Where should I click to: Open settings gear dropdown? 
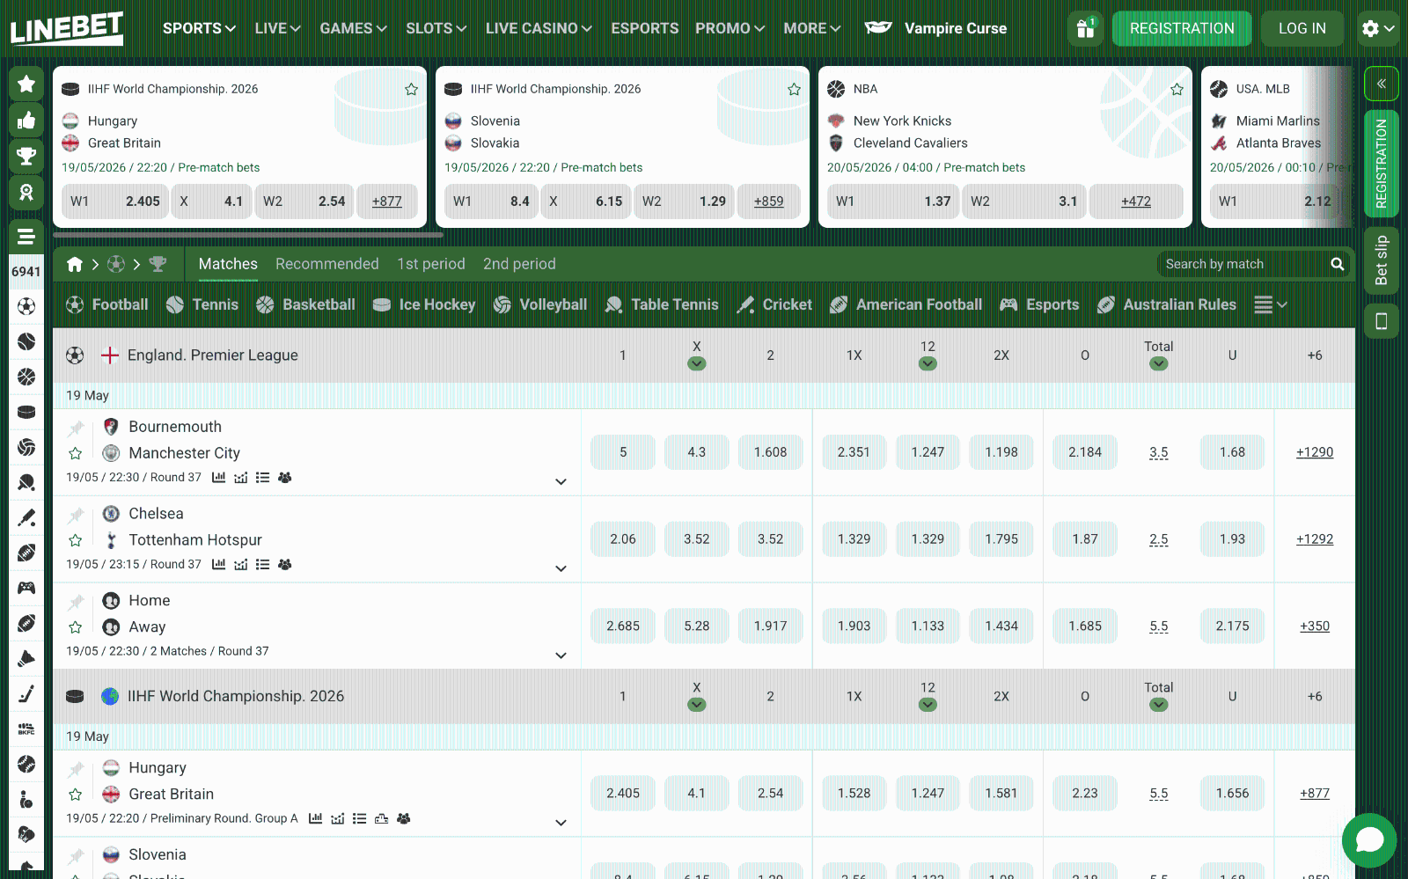pos(1378,28)
